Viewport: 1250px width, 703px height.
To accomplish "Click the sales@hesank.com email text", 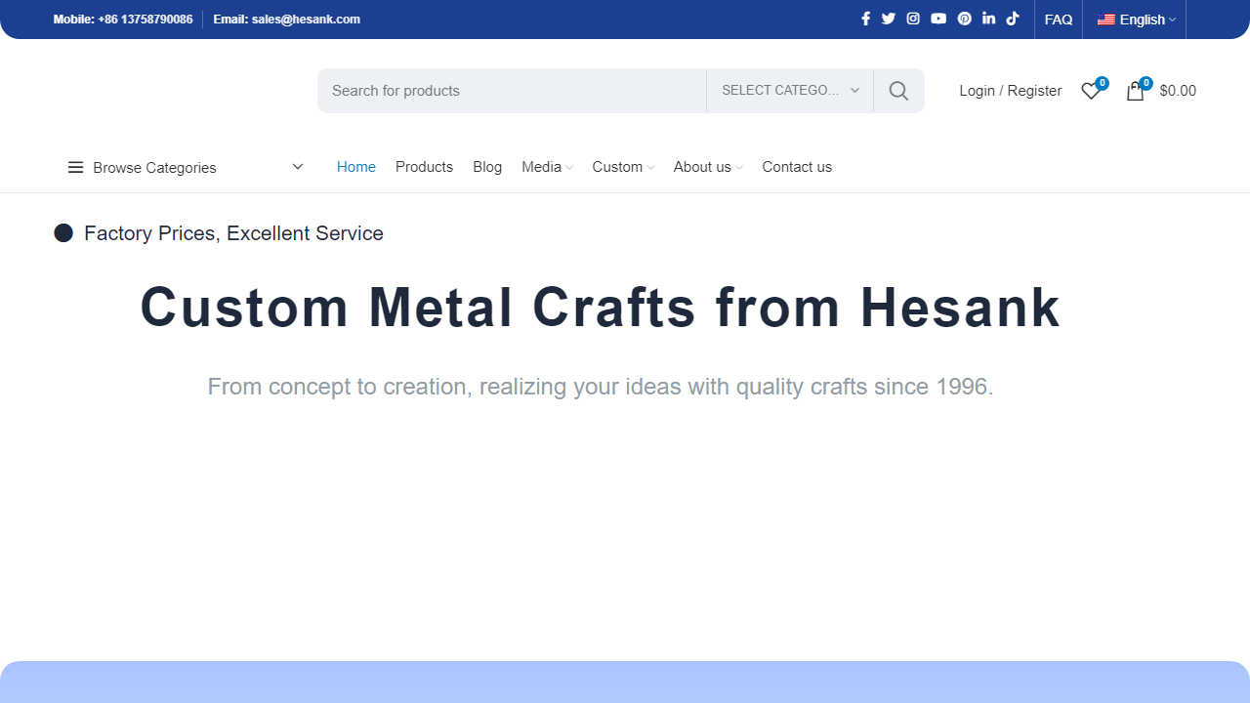I will 306,20.
